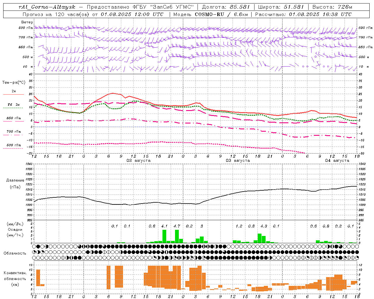Click the "Модель COSMO-RU / 6.6км" text
This screenshot has height=299, width=374.
[x=210, y=14]
